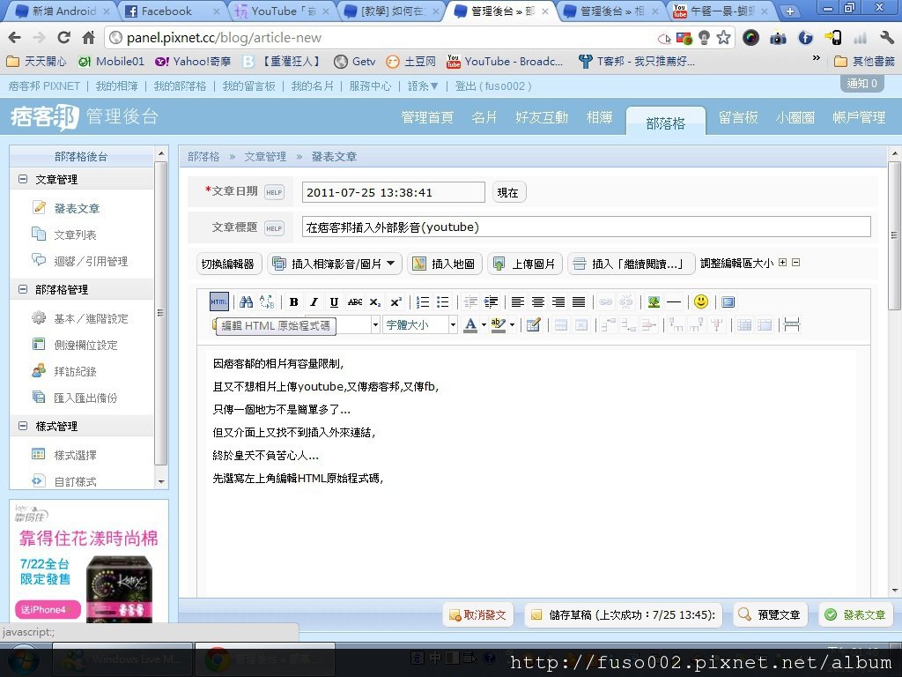Switch to the 管理首頁 tab
902x677 pixels.
pyautogui.click(x=427, y=117)
